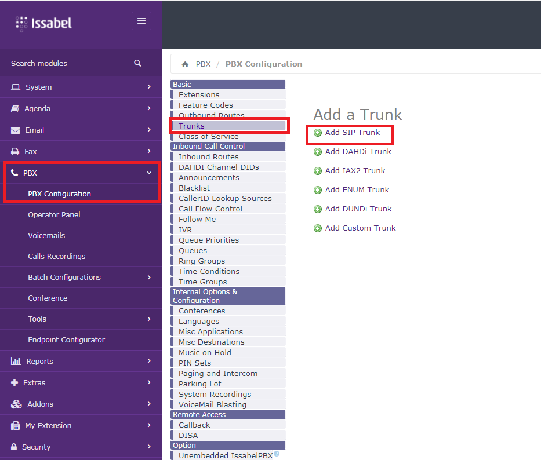This screenshot has width=541, height=460.
Task: Click the Issabel logo
Action: [x=44, y=23]
